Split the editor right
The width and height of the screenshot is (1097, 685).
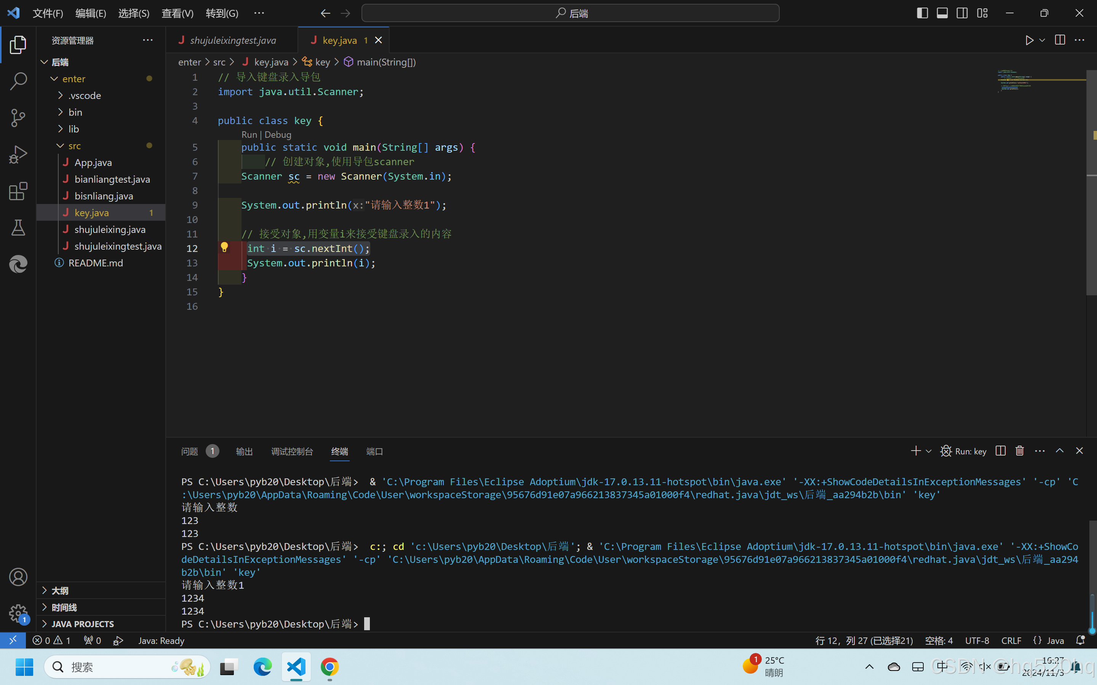tap(1060, 40)
